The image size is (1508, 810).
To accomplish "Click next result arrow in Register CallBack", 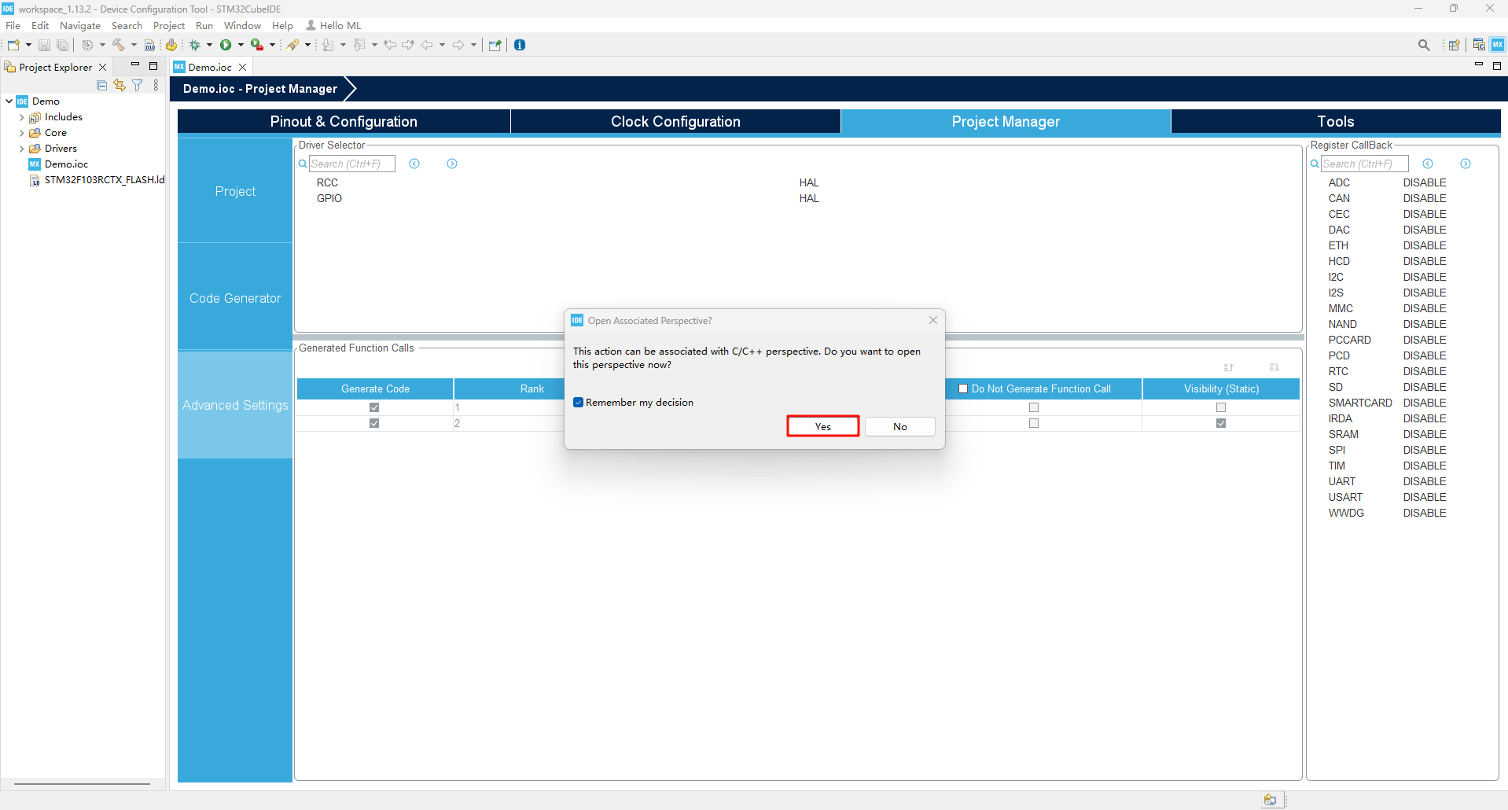I will coord(1466,164).
